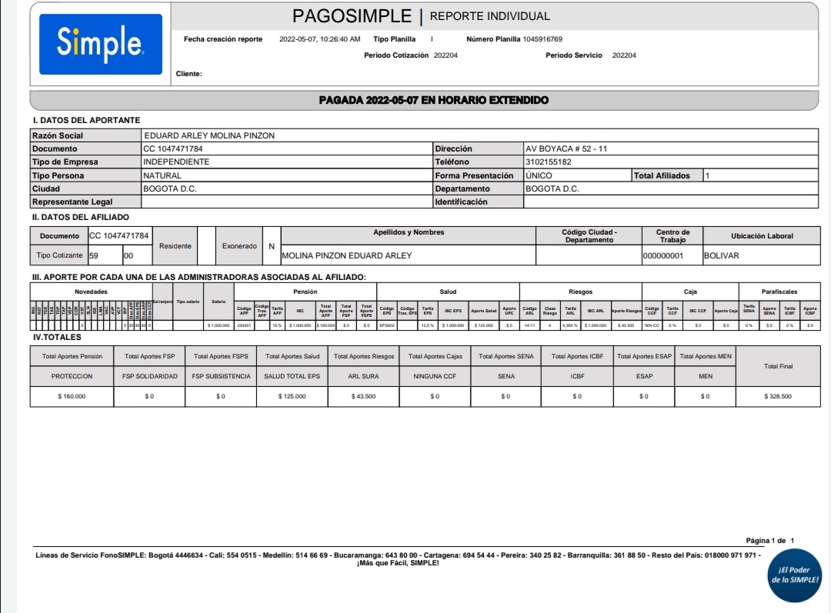Click the SALUD TOTAL EPS cell
Viewport: 831px width, 613px height.
tap(292, 376)
